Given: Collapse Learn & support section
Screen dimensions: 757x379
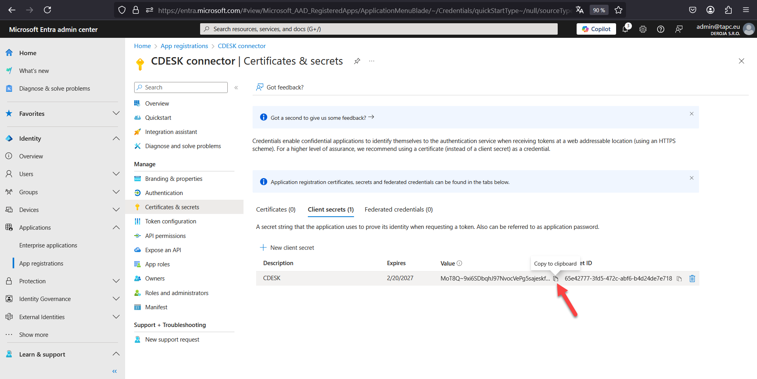Looking at the screenshot, I should [x=116, y=354].
